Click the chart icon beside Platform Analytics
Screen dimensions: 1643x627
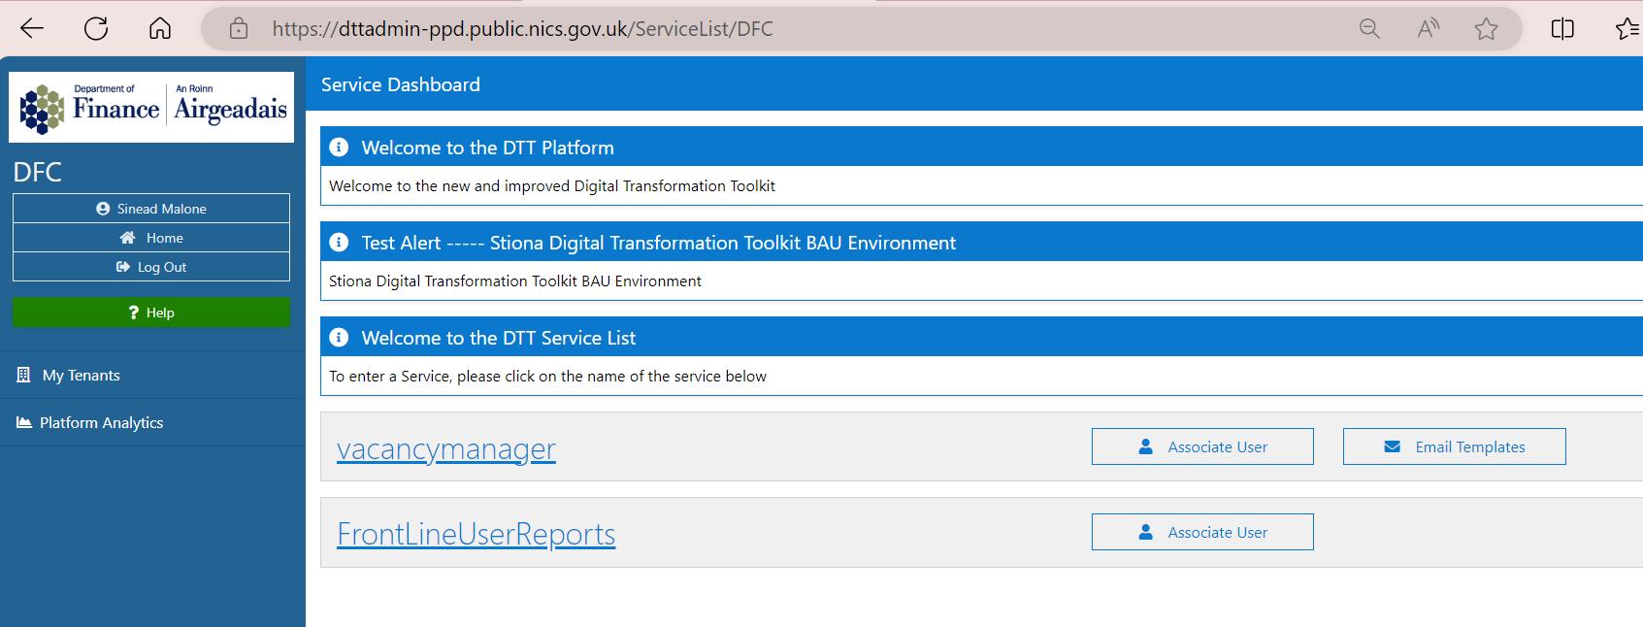pyautogui.click(x=24, y=422)
